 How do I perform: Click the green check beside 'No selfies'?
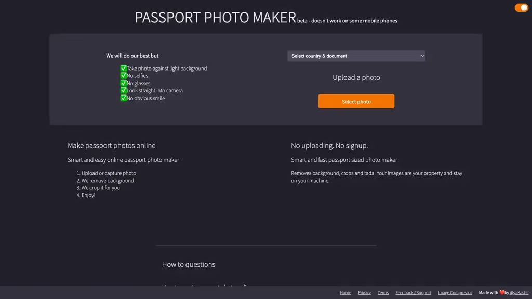point(124,76)
